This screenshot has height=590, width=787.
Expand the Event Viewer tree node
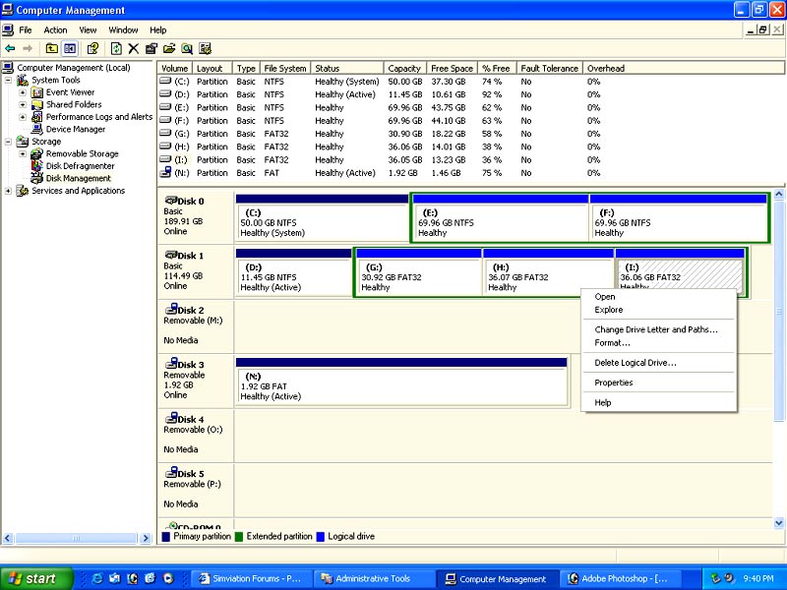(x=23, y=92)
